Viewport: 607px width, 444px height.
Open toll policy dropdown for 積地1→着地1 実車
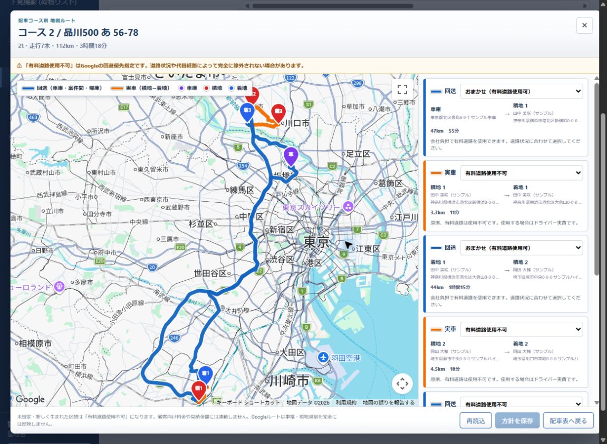[x=522, y=173]
